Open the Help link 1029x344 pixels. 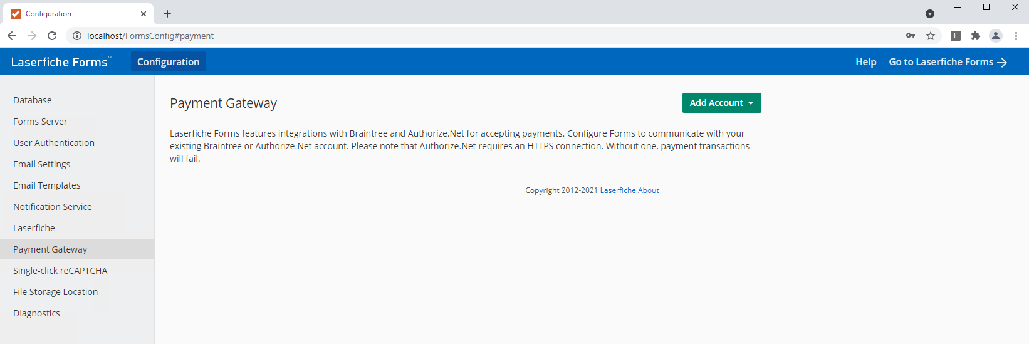click(x=866, y=62)
